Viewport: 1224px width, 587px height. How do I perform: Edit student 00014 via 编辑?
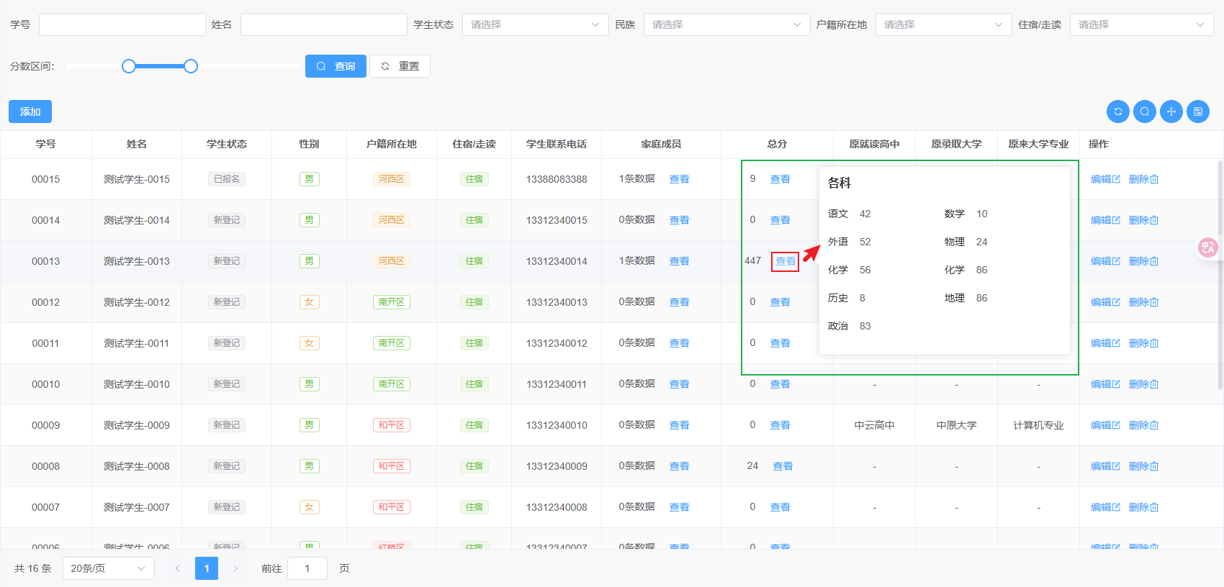(x=1105, y=220)
